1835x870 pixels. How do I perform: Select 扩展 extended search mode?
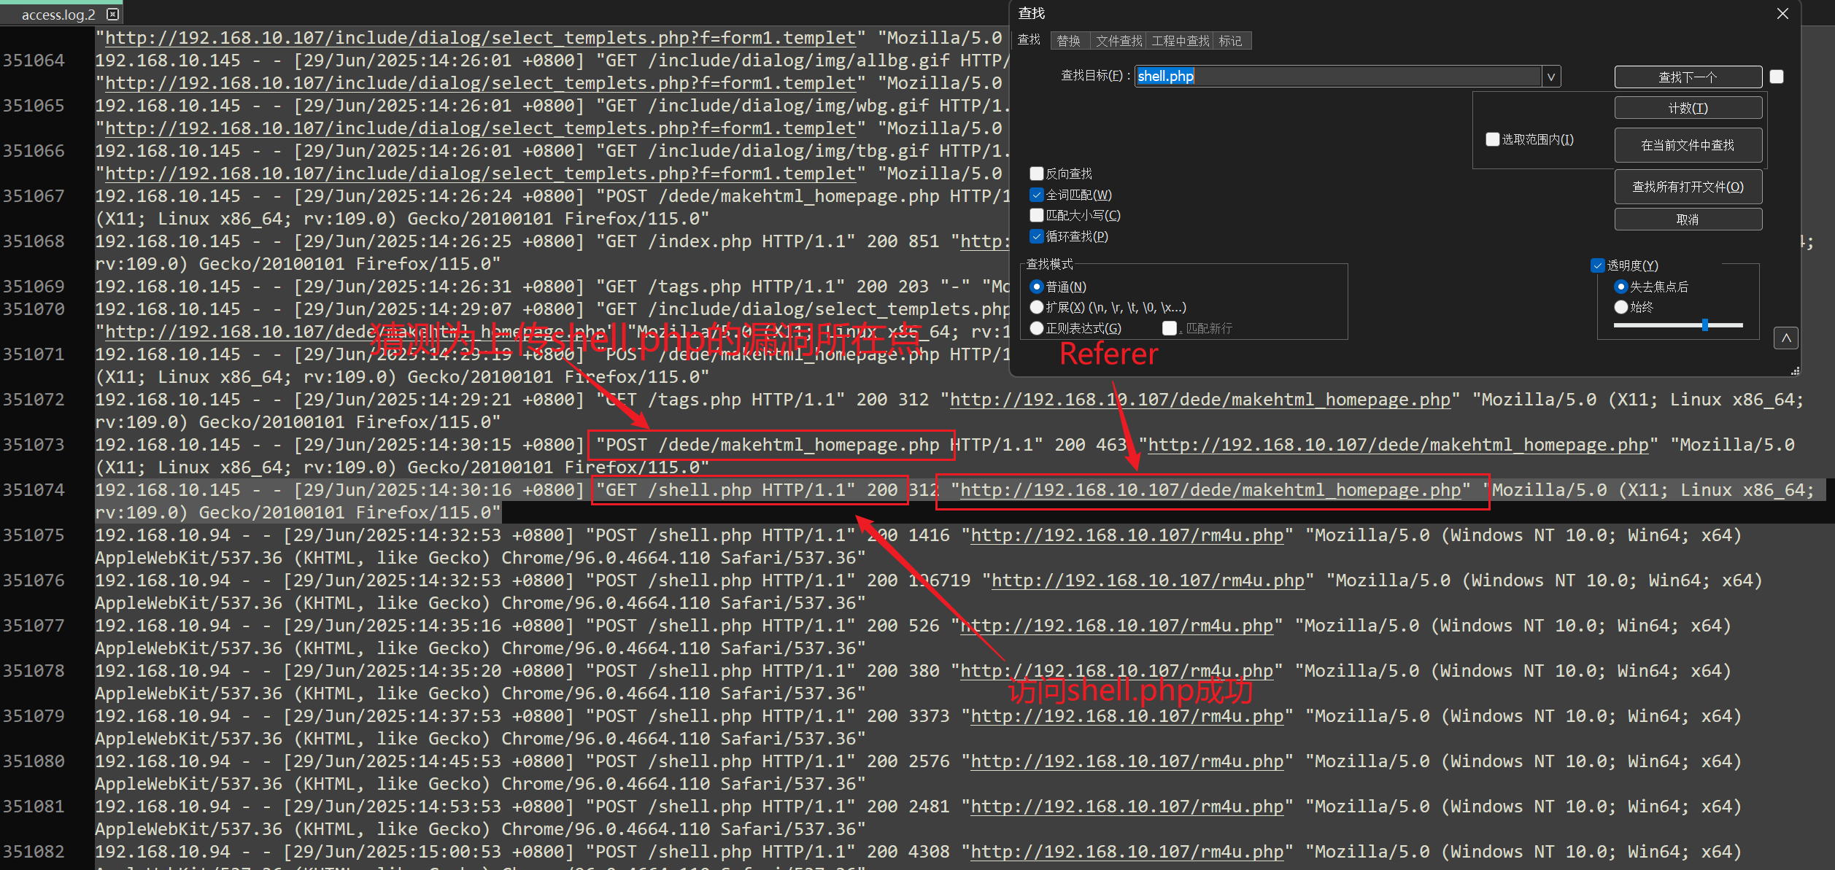tap(1037, 307)
